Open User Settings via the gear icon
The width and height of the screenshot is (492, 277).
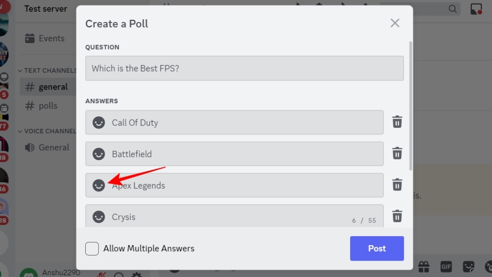pyautogui.click(x=136, y=273)
